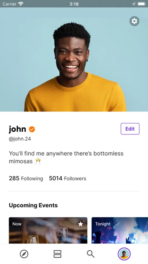The image size is (148, 264).
Task: View the 285 Following list
Action: click(26, 178)
